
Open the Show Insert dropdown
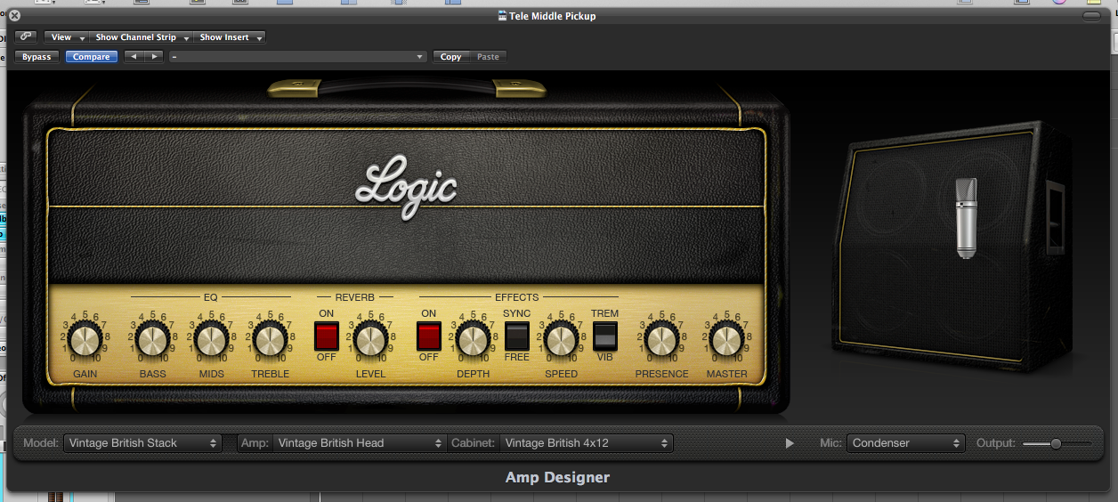[x=230, y=37]
